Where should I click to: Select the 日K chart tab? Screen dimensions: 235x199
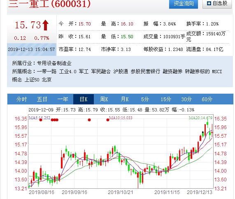pyautogui.click(x=84, y=99)
